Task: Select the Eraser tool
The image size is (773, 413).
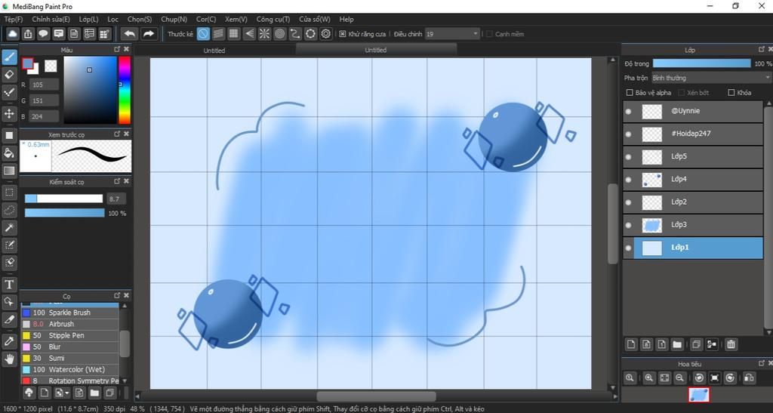Action: point(9,75)
